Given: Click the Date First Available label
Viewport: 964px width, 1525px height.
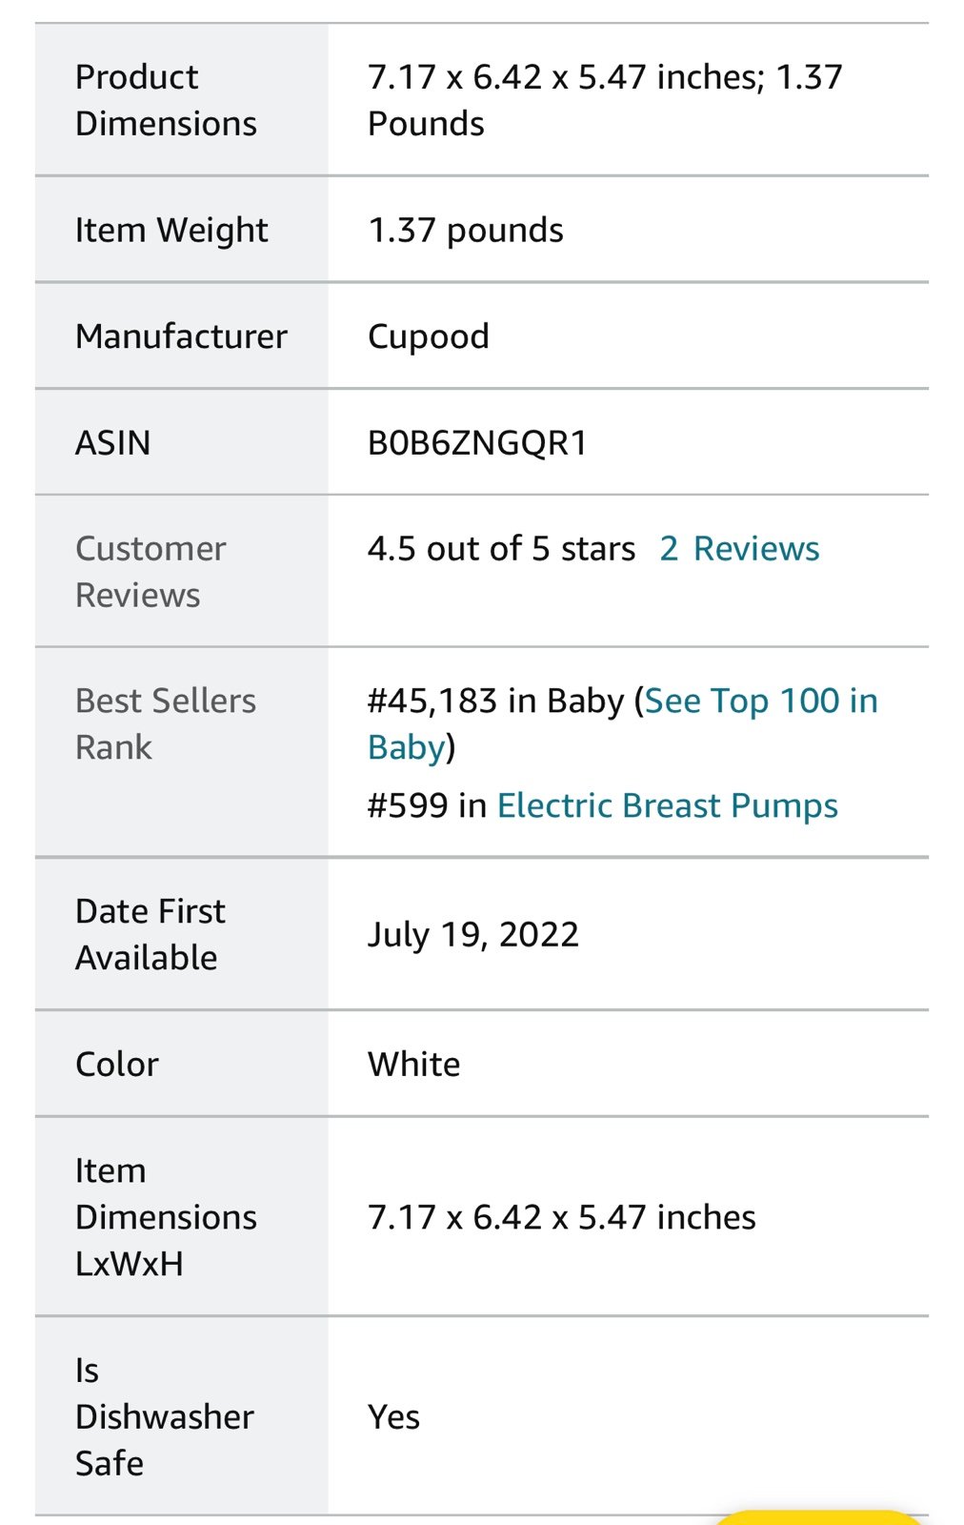Looking at the screenshot, I should click(151, 934).
